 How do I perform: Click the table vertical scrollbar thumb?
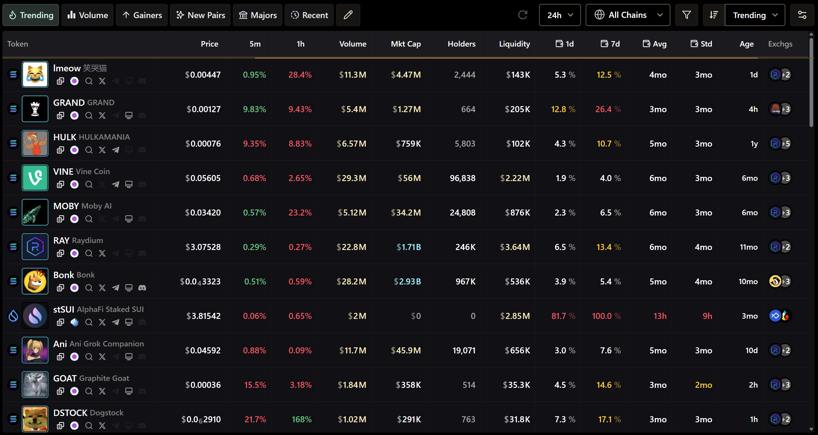811,83
